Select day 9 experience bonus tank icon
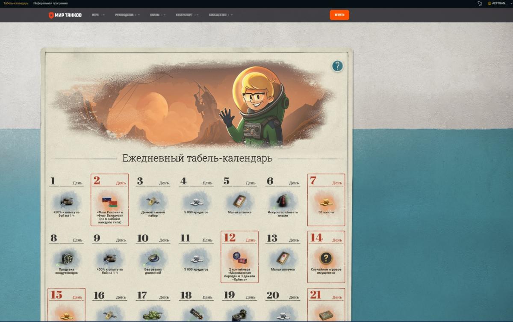 pos(110,258)
